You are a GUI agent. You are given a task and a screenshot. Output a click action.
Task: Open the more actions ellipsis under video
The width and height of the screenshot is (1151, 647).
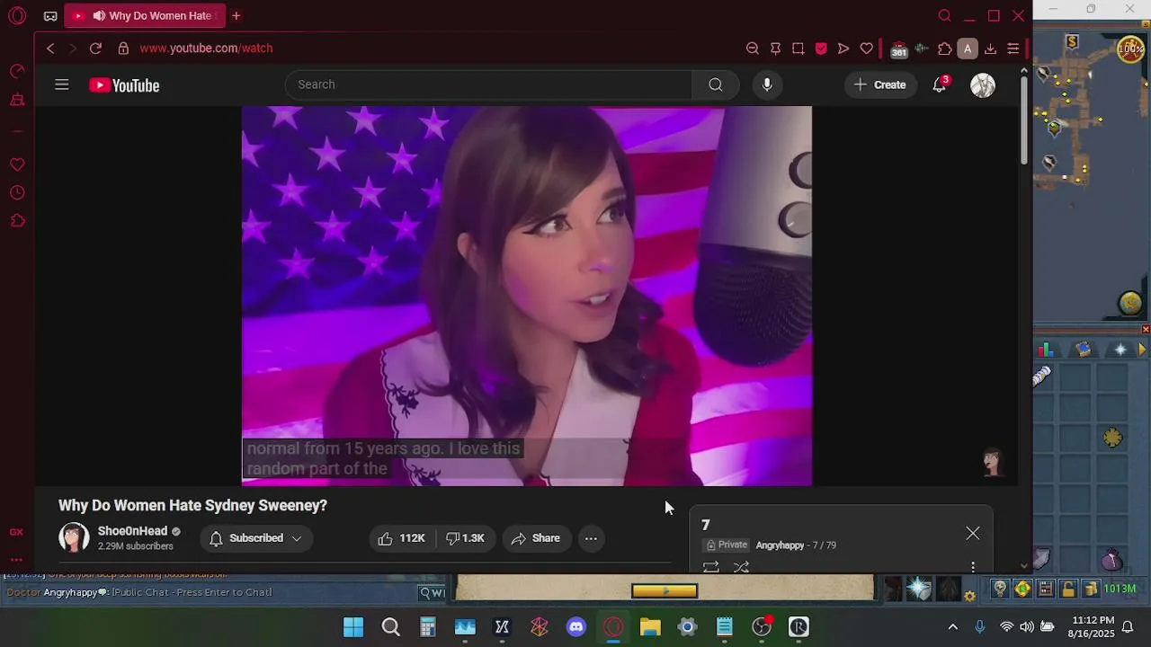point(591,538)
